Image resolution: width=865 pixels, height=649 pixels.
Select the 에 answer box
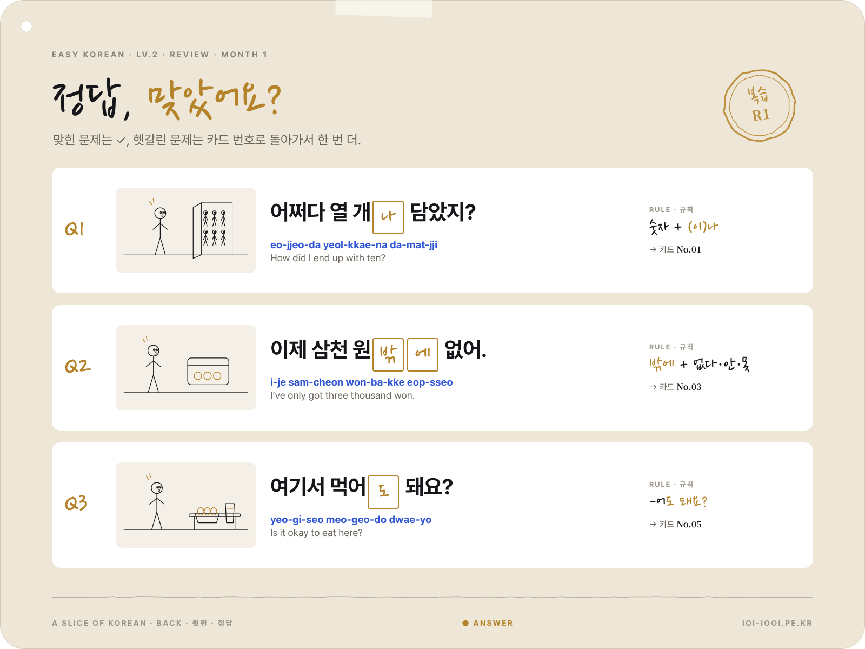pos(423,355)
